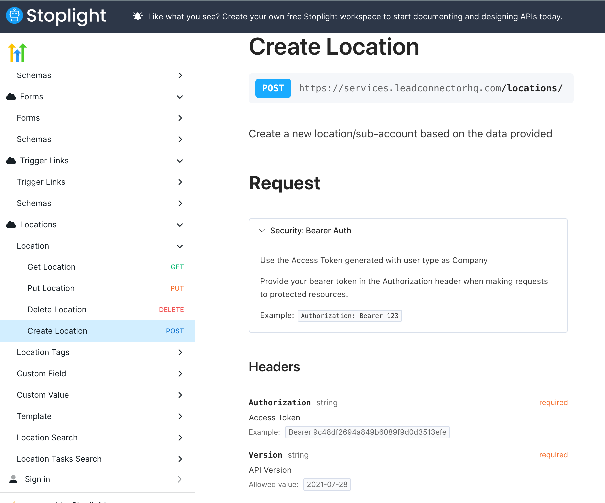Click the Stoplight wordmark in header
The image size is (605, 503).
pyautogui.click(x=66, y=16)
